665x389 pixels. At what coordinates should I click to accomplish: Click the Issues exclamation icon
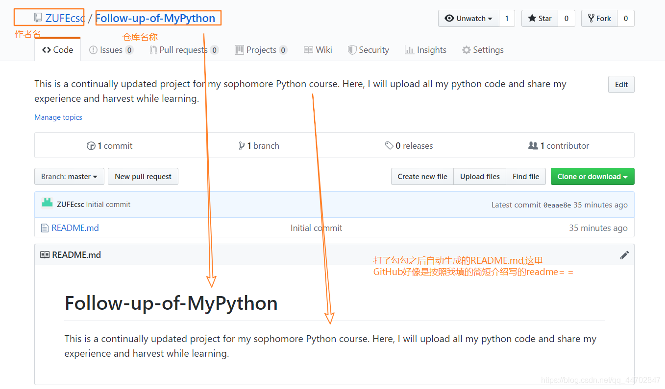coord(93,50)
